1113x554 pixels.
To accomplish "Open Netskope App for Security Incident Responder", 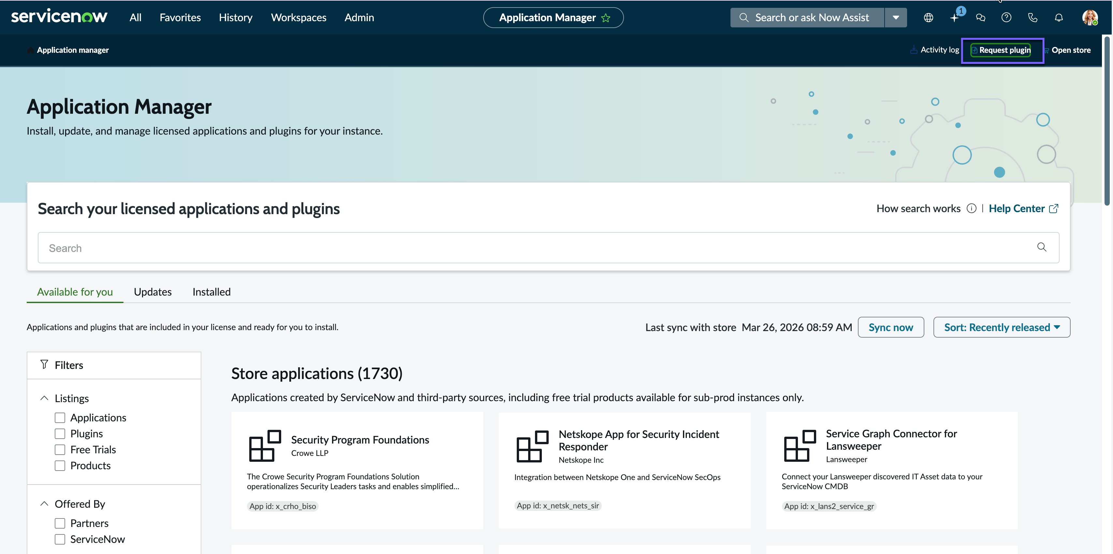I will tap(639, 440).
